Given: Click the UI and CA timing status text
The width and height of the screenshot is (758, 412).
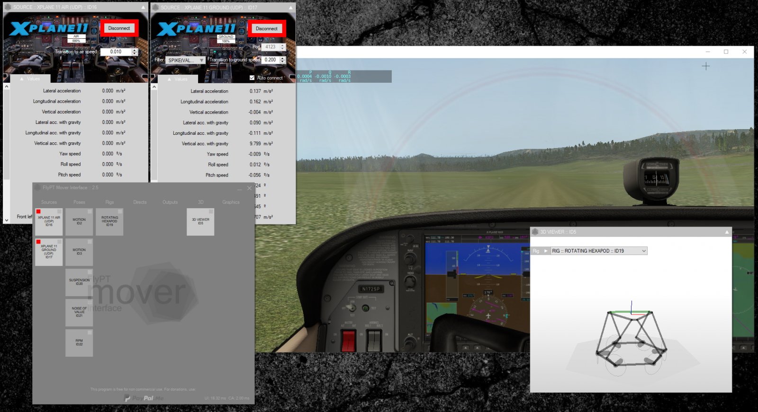Looking at the screenshot, I should pos(227,398).
